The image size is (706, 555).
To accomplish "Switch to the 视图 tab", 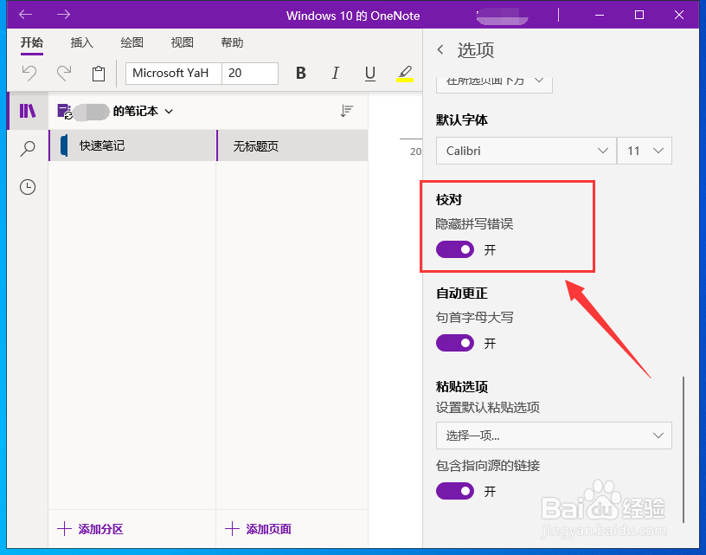I will pyautogui.click(x=182, y=42).
